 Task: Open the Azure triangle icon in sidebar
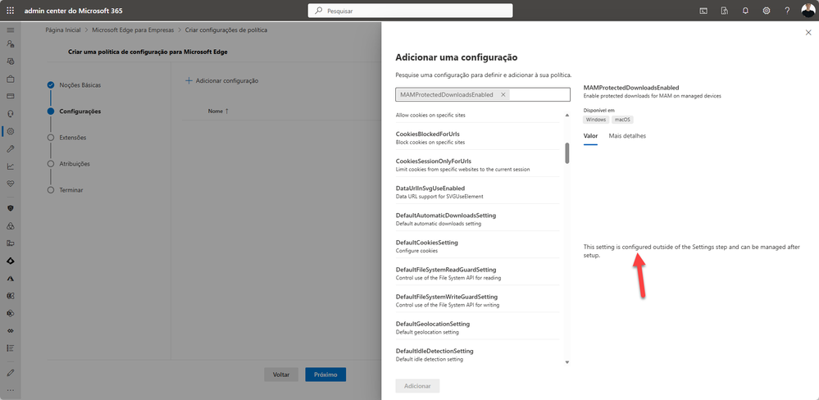point(11,279)
